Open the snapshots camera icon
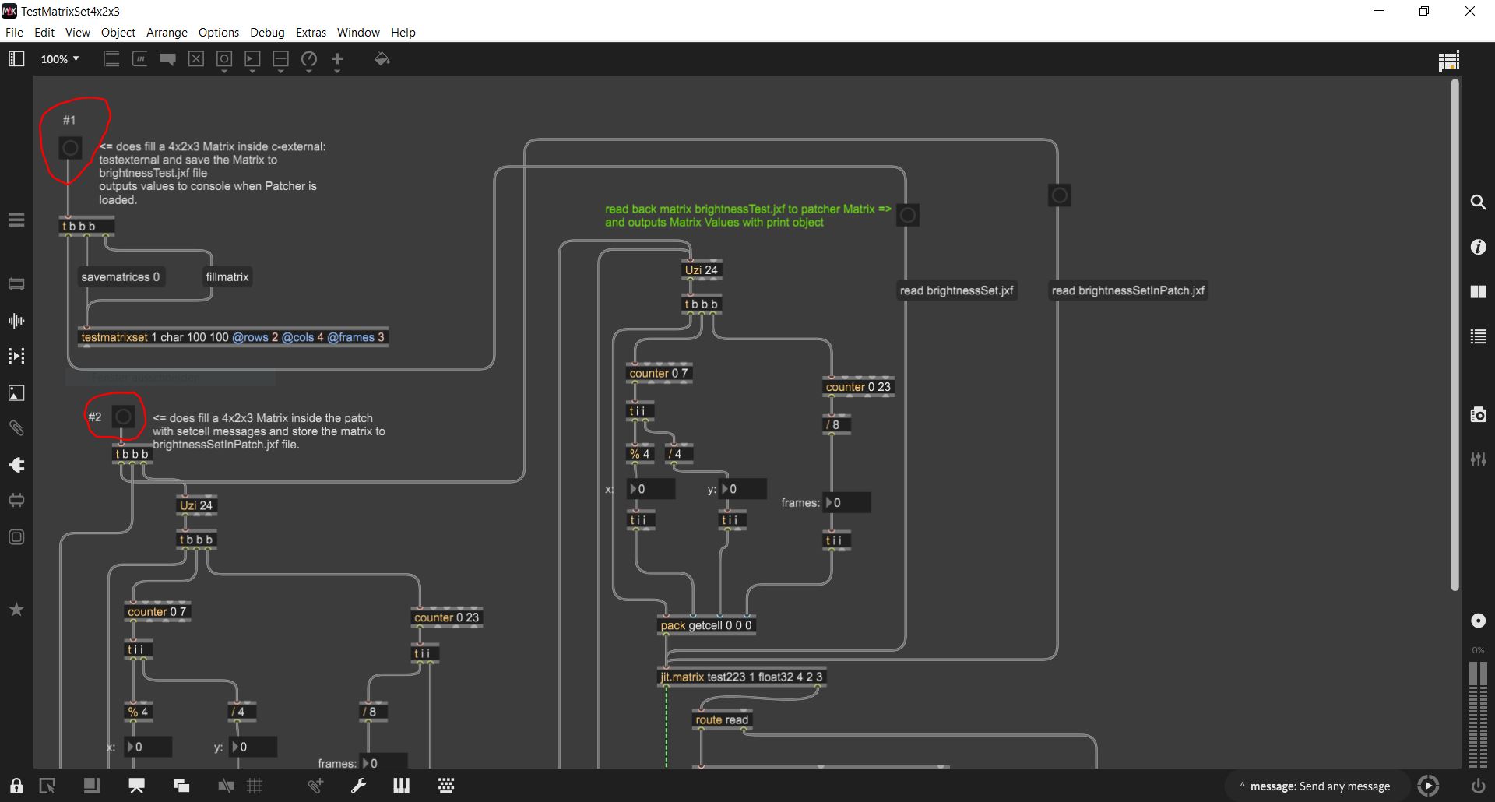 click(1478, 415)
